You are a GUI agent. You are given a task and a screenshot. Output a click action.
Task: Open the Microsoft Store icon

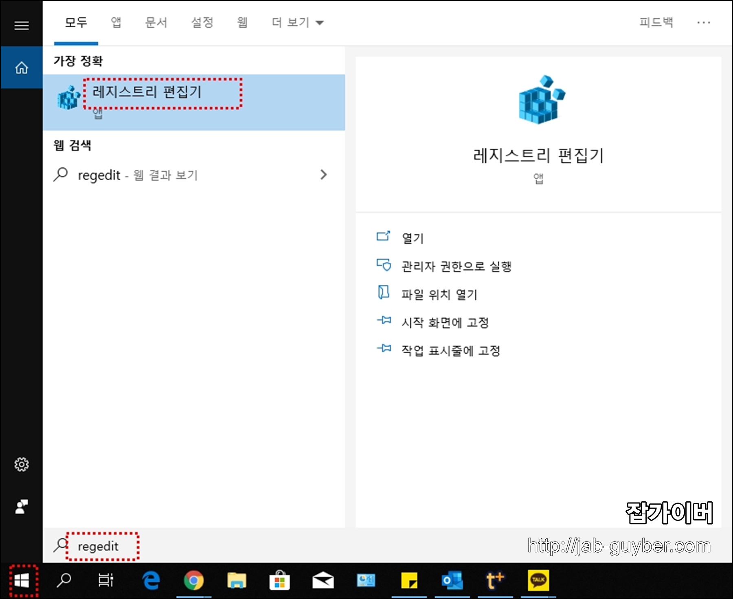click(x=279, y=581)
